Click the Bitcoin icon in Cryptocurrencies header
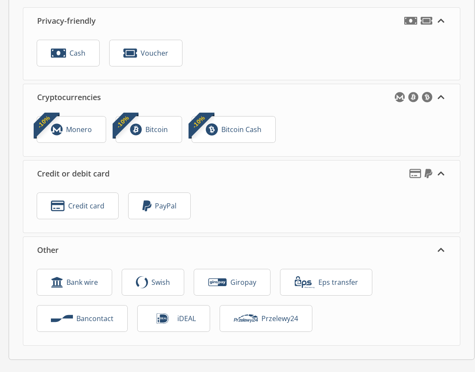 (x=413, y=97)
